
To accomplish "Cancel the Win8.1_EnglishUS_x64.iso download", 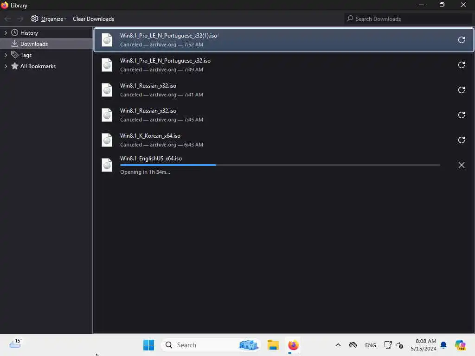I will pyautogui.click(x=461, y=165).
